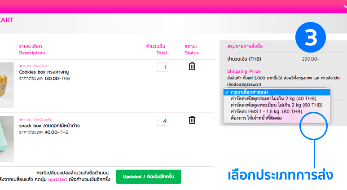
Task: Remove the snack box item using trash icon
Action: point(192,120)
